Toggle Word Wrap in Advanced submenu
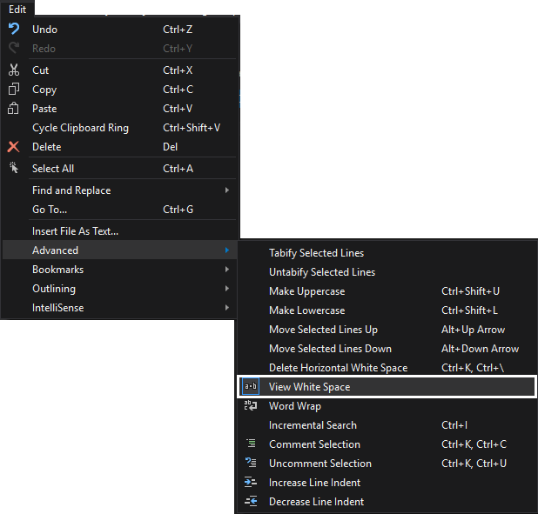The width and height of the screenshot is (538, 514). (x=294, y=406)
